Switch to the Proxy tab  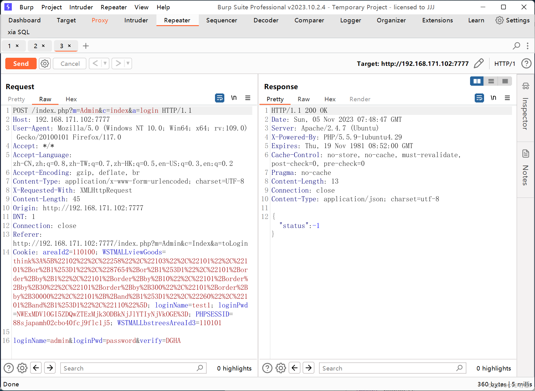pyautogui.click(x=100, y=20)
